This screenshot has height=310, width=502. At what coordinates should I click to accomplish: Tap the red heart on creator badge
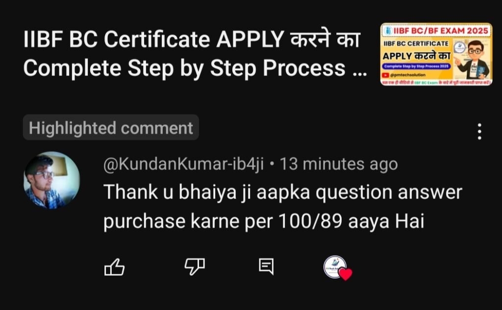(346, 274)
